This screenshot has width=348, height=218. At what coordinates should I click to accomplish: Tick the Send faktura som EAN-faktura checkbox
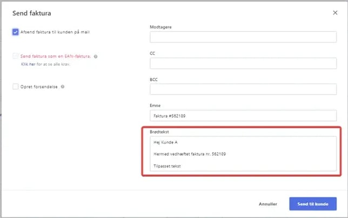[15, 56]
